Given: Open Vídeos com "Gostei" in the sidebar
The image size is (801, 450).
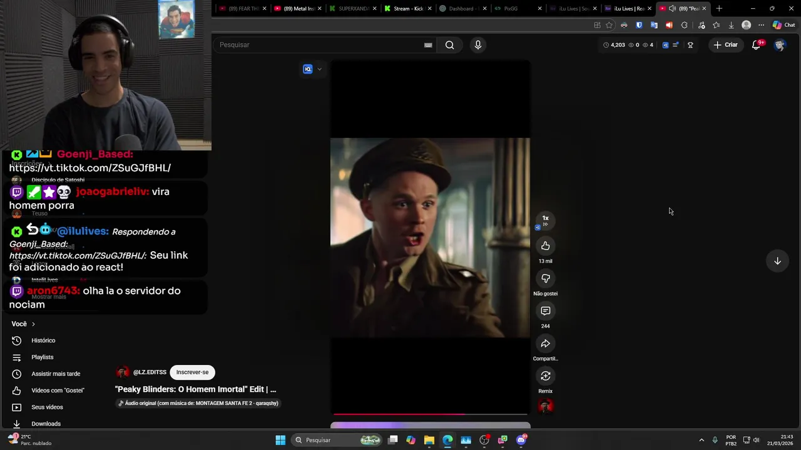Looking at the screenshot, I should click(58, 391).
